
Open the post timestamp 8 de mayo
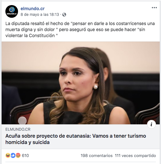pyautogui.click(x=40, y=15)
